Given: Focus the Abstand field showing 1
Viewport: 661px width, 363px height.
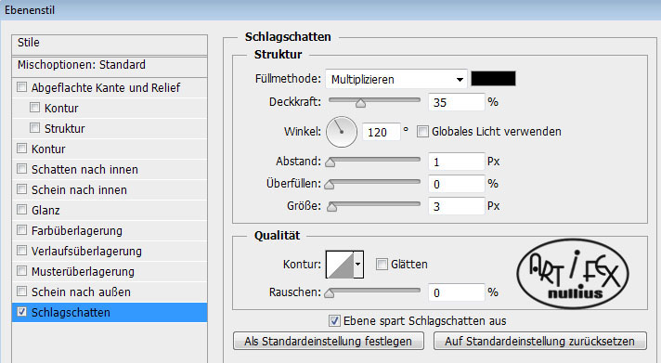Looking at the screenshot, I should tap(457, 162).
